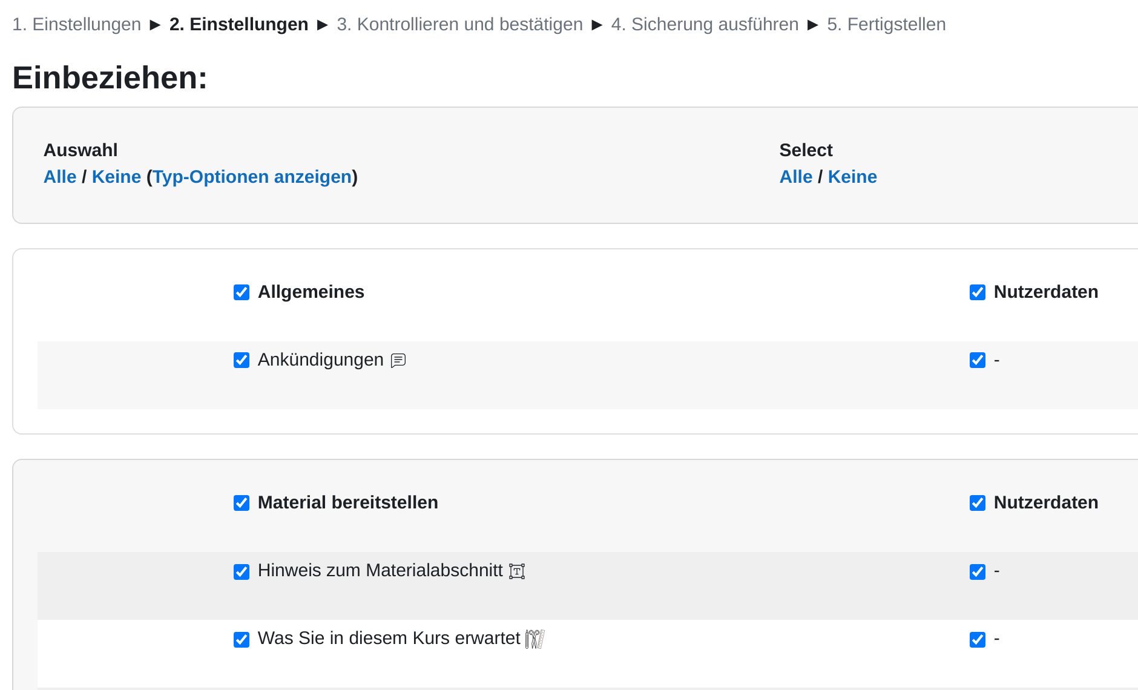Uncheck Hinweis zum Materialabschnitt checkbox
Screen dimensions: 1138x690
click(242, 572)
